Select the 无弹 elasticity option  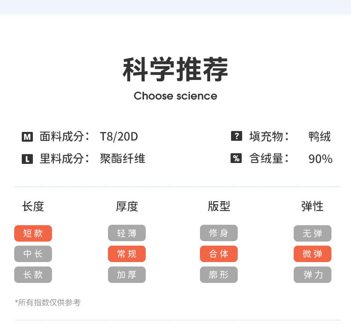tap(312, 233)
